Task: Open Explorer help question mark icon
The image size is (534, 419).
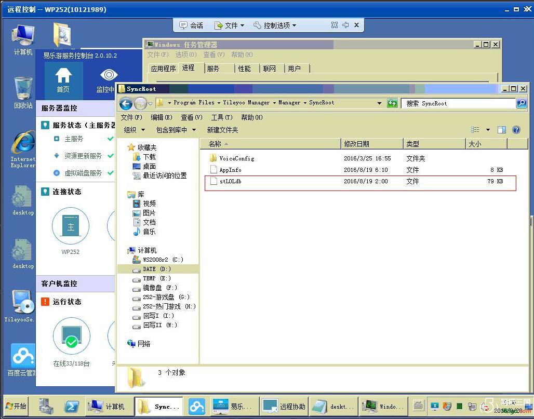Action: [516, 130]
